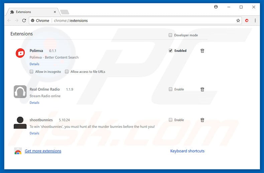This screenshot has height=173, width=264.
Task: Open a new tab
Action: coord(64,12)
